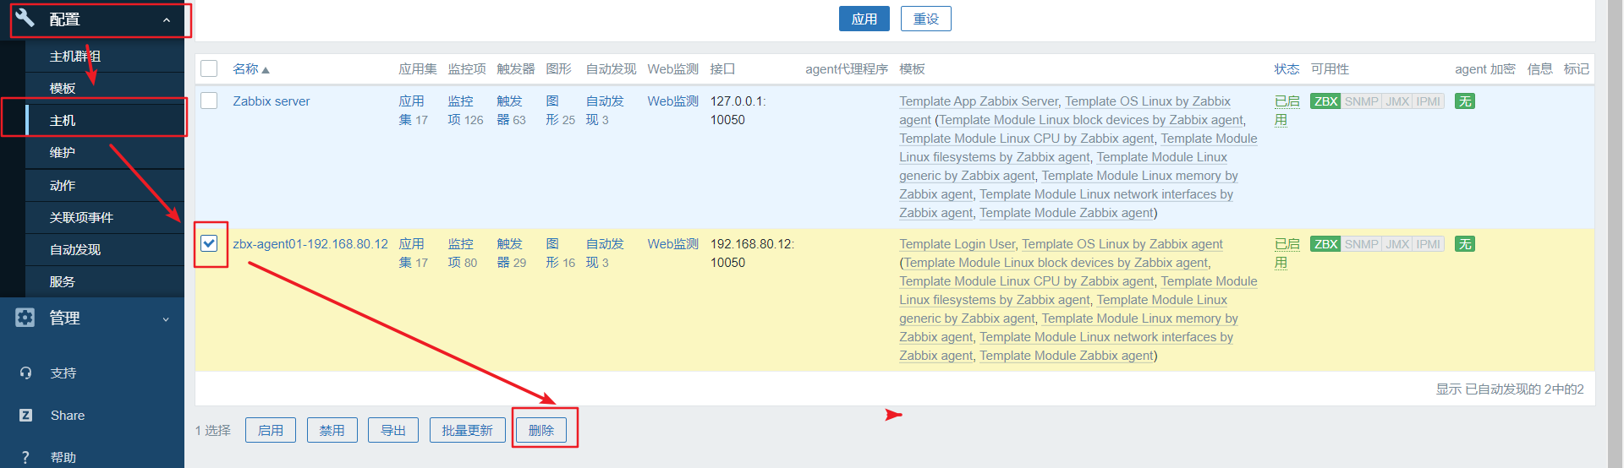Image resolution: width=1624 pixels, height=468 pixels.
Task: Click ZBX availability badge for zbx-agent01 host
Action: point(1325,244)
